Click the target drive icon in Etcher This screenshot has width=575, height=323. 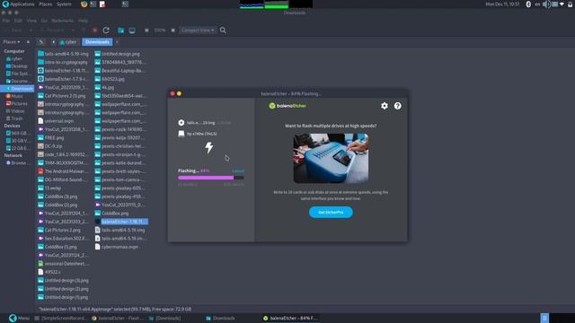click(181, 134)
